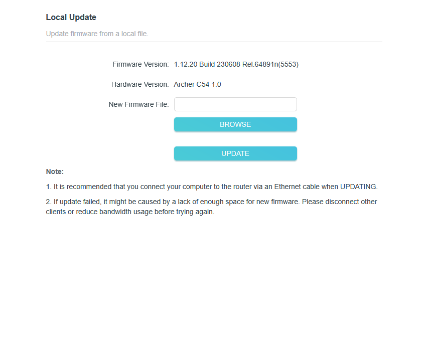
Task: Click the BROWSE button
Action: (x=235, y=124)
